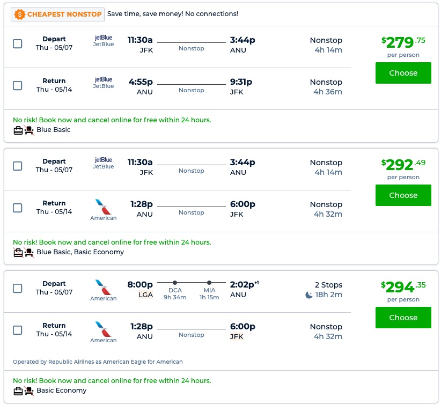Click the DCA layover stop dot
Screen dimensions: 441x405
pos(175,283)
